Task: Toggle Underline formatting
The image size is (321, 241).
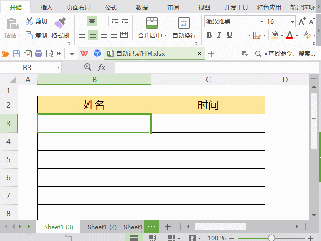Action: point(229,35)
